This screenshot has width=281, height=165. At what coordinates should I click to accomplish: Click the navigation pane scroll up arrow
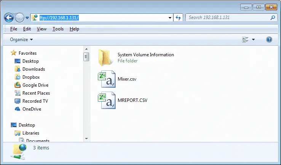(x=86, y=49)
